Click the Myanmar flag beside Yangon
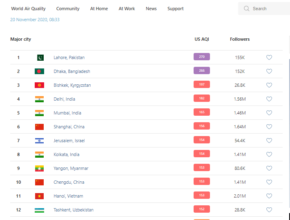Screen dimensions: 290x220 pyautogui.click(x=39, y=168)
